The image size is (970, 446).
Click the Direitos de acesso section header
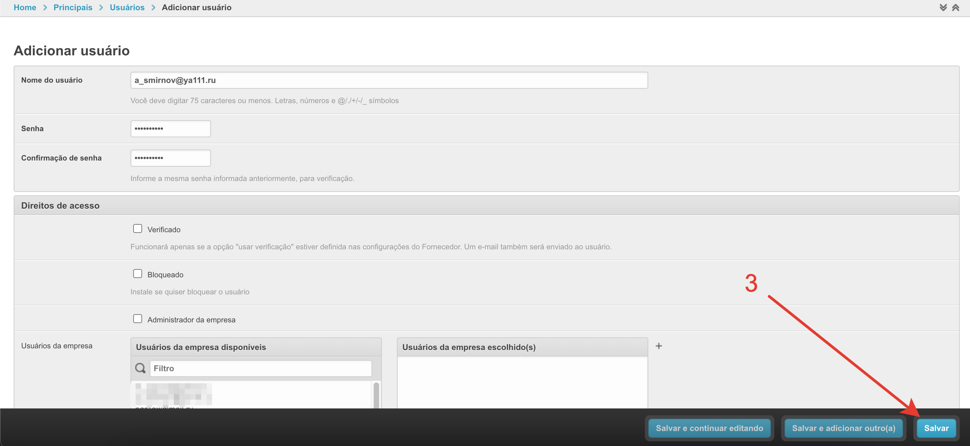tap(60, 206)
